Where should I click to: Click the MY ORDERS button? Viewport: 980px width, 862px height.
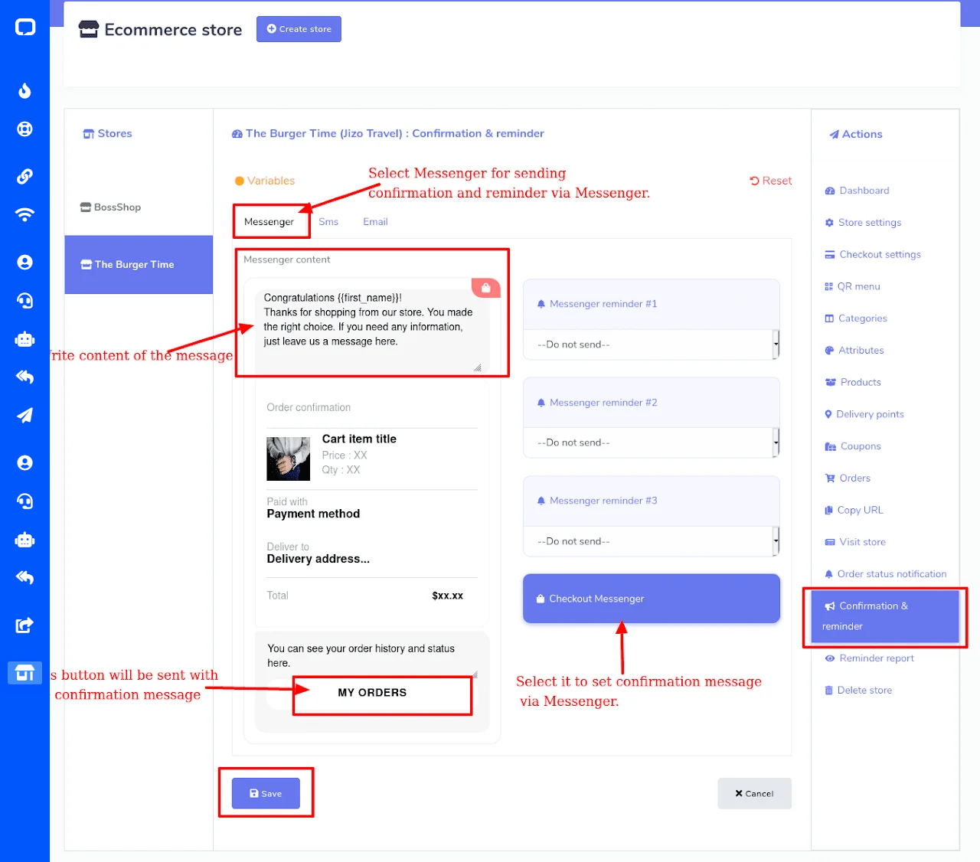[372, 693]
